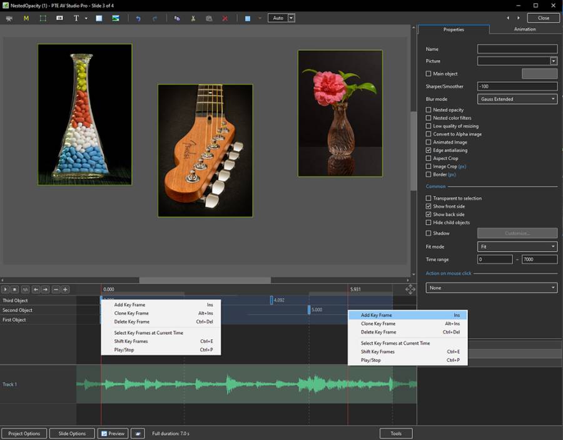Select the Text tool in toolbar
This screenshot has height=440, width=563.
(77, 18)
